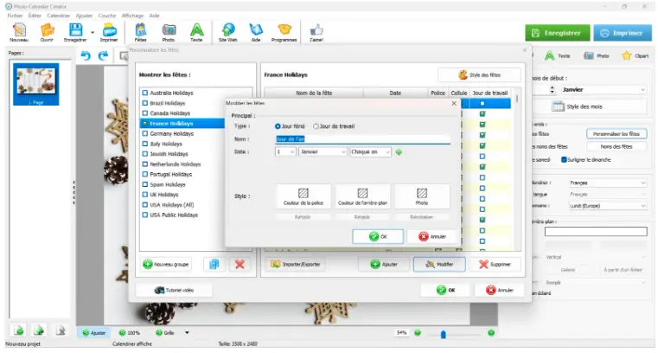Click the red X delete group icon
The width and height of the screenshot is (658, 353).
point(240,265)
